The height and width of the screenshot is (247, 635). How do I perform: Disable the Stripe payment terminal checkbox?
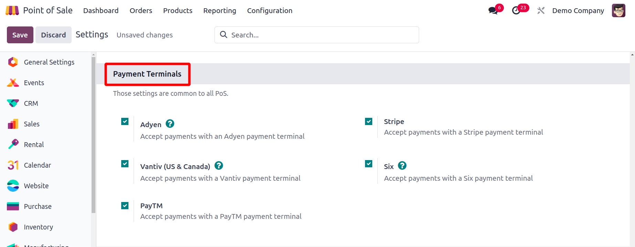368,122
